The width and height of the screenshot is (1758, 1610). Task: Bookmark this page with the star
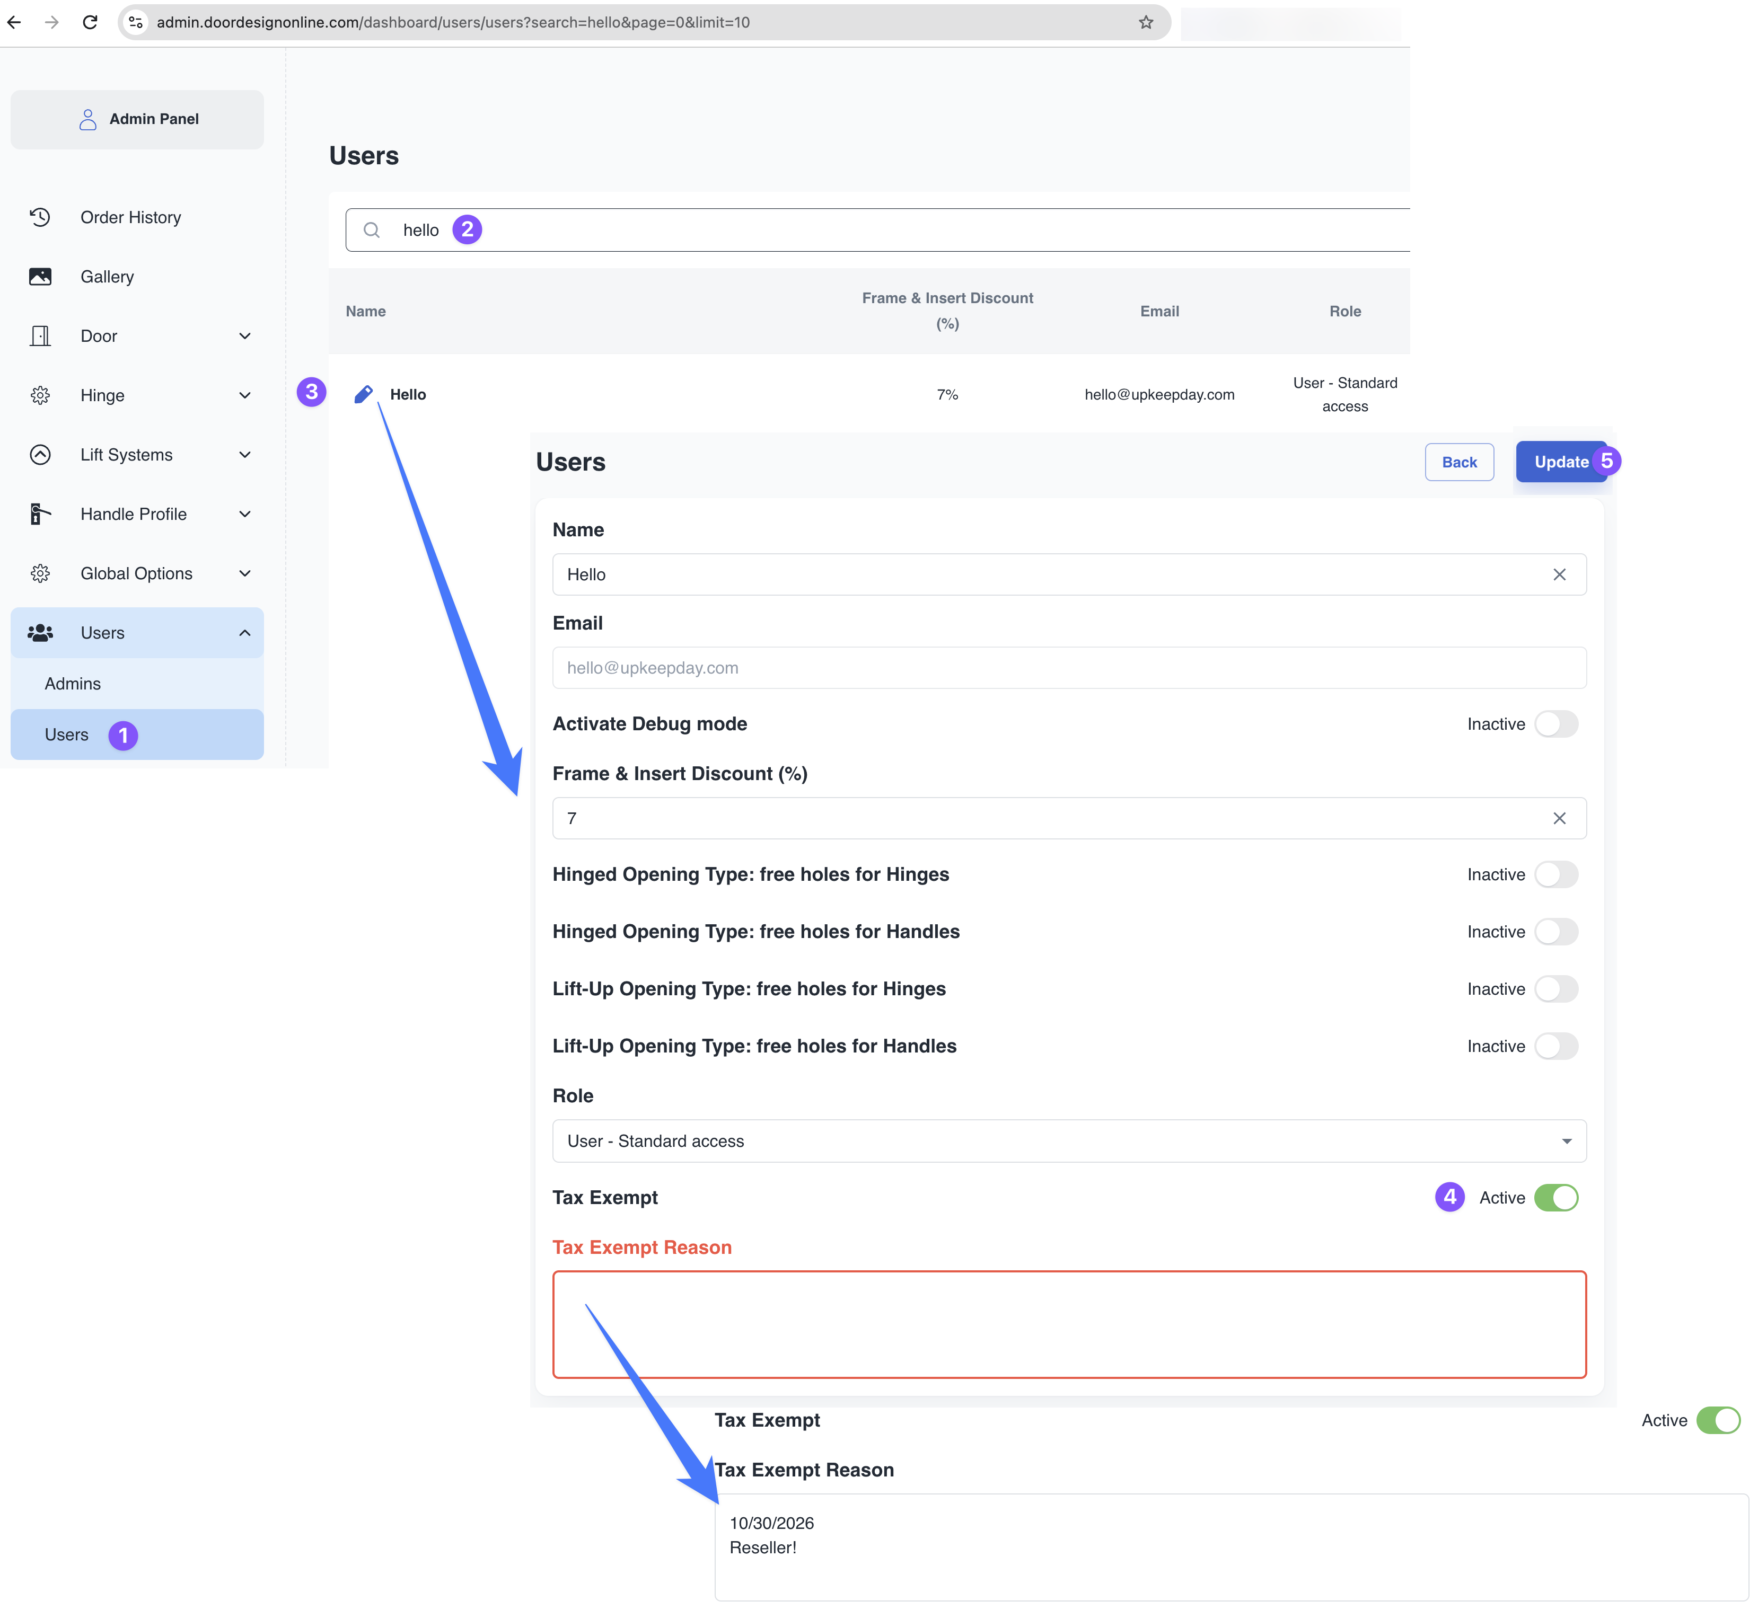click(x=1146, y=22)
